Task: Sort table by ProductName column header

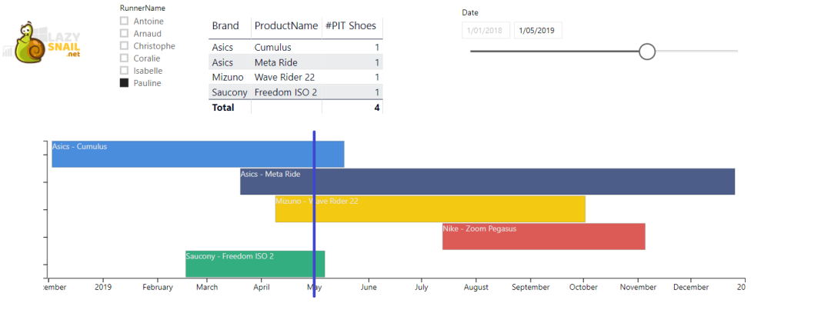Action: [x=286, y=25]
